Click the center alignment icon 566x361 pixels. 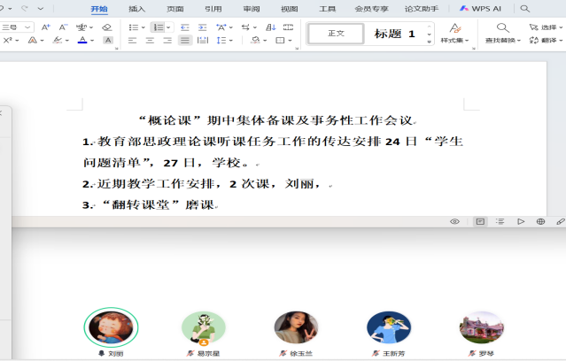tap(150, 41)
